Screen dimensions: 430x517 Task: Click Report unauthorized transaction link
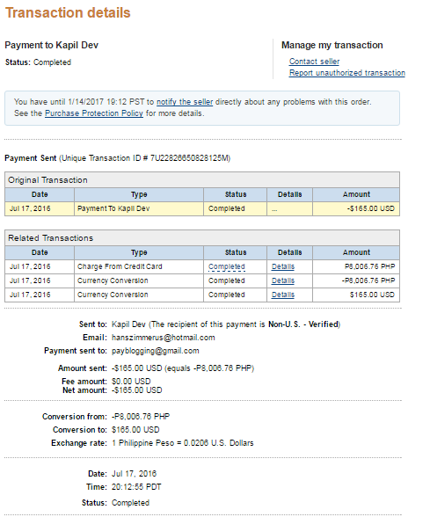(x=346, y=72)
